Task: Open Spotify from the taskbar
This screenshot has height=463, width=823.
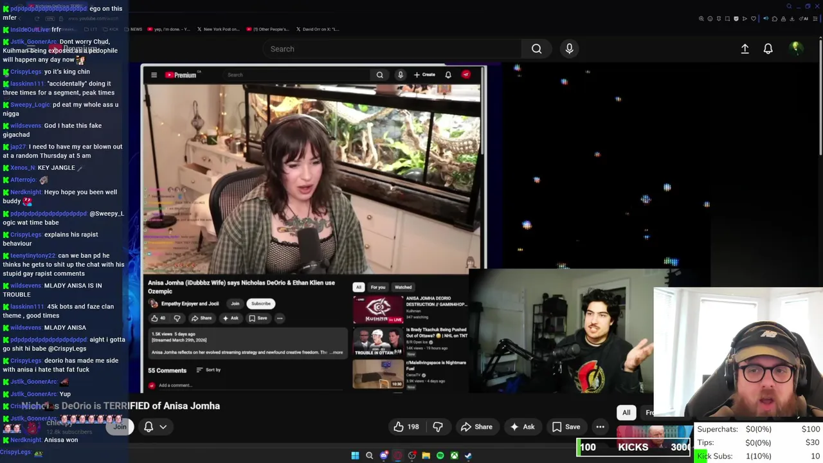Action: pyautogui.click(x=440, y=455)
